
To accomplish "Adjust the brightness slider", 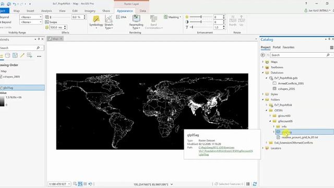I will point(200,17).
